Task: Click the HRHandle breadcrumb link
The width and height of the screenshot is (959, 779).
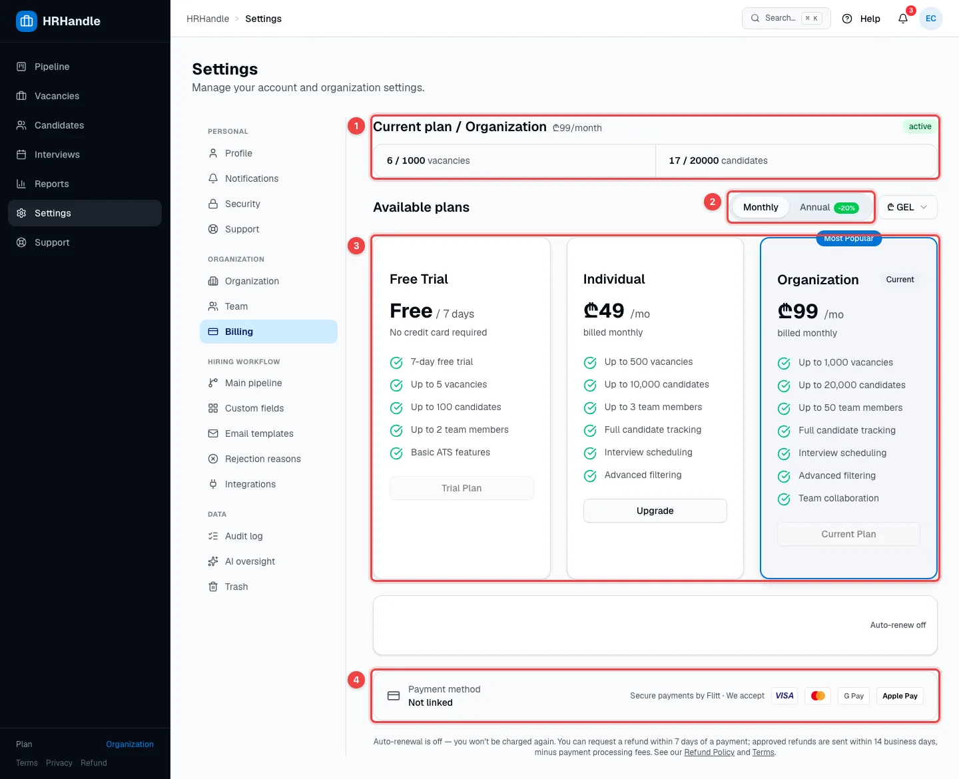Action: pyautogui.click(x=208, y=19)
